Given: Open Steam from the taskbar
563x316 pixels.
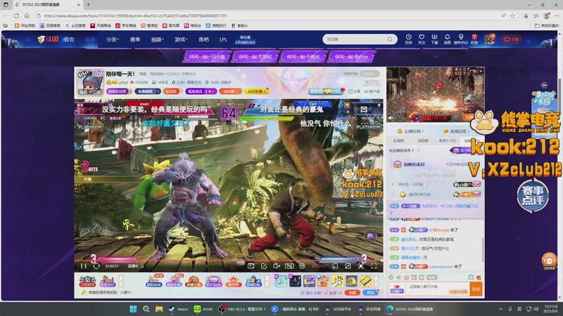Looking at the screenshot, I should coord(179,309).
